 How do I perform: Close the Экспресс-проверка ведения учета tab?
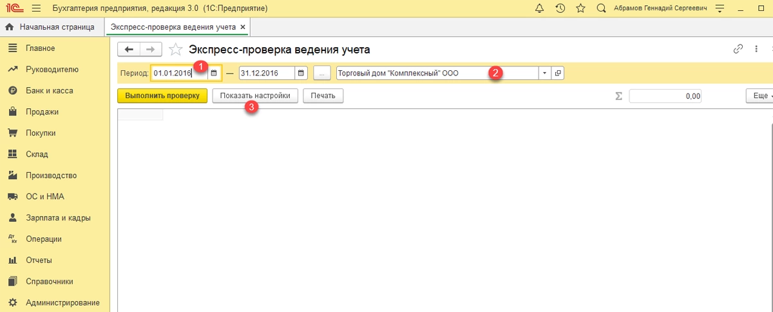[242, 27]
